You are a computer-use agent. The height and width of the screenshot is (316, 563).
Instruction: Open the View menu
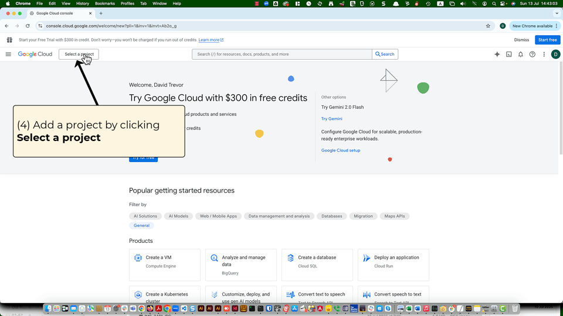click(x=66, y=4)
